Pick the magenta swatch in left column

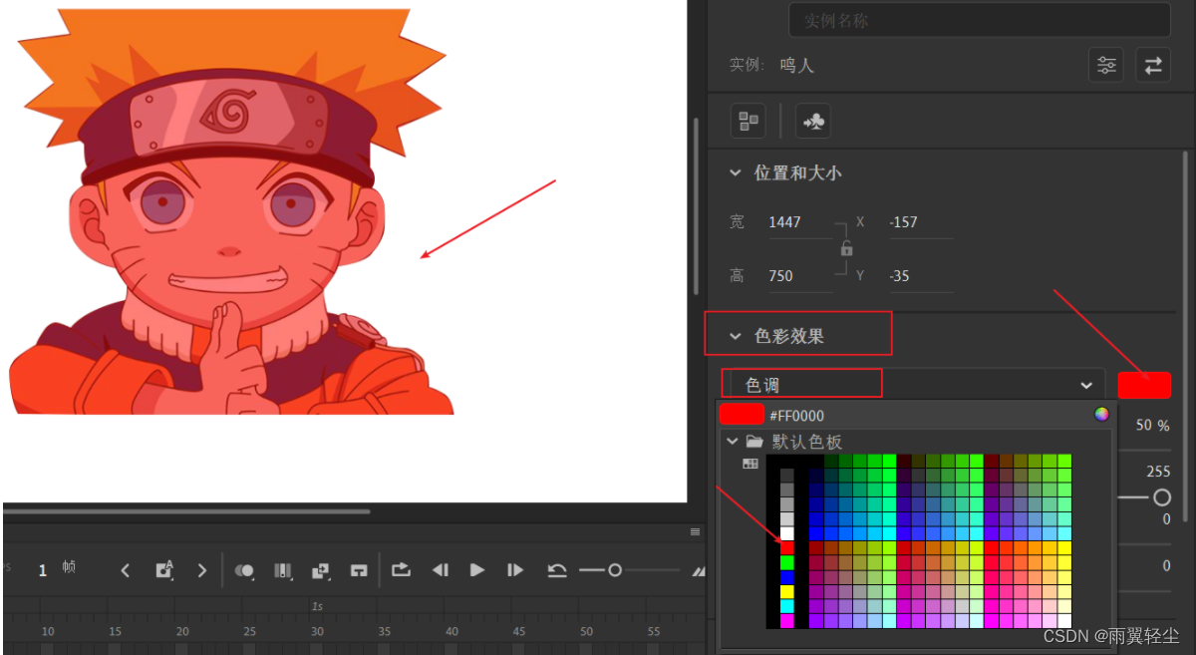coord(787,621)
